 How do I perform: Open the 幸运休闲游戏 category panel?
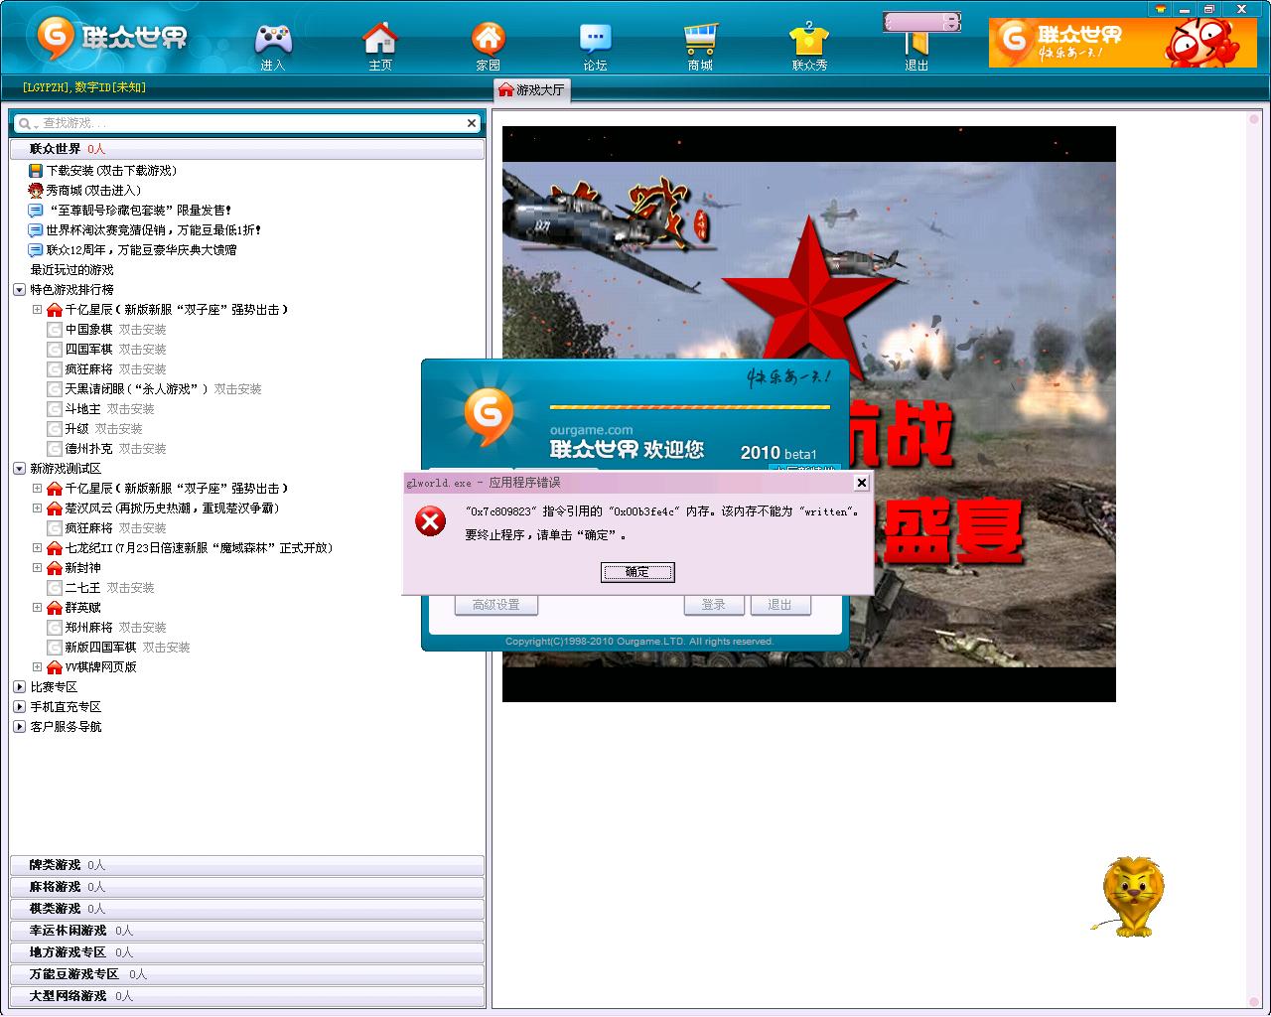247,931
